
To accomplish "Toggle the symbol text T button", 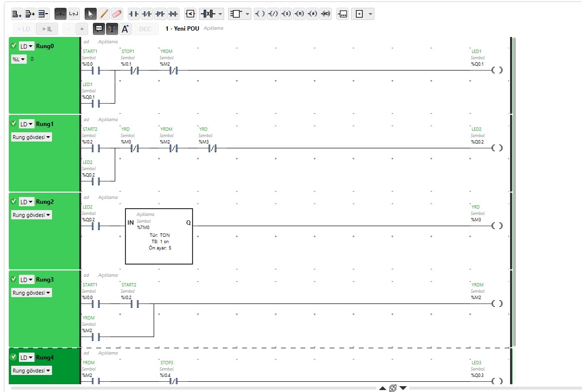I will tap(112, 29).
